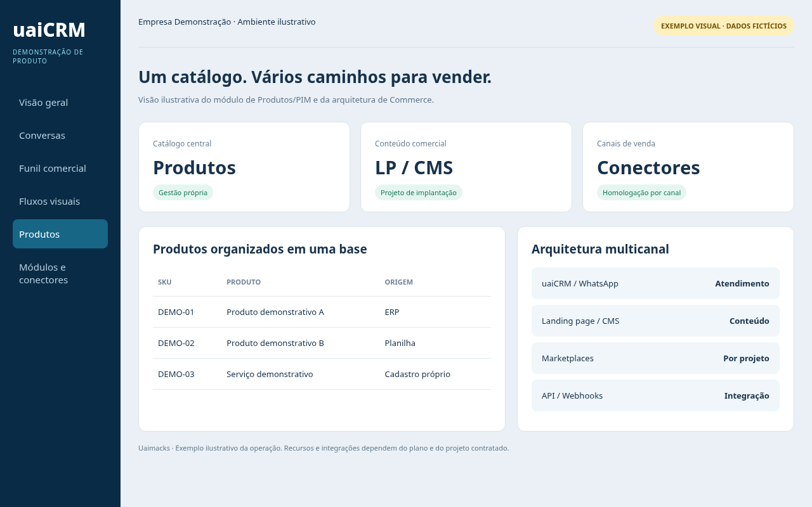Click the Empresa Demonstração header text

(227, 22)
